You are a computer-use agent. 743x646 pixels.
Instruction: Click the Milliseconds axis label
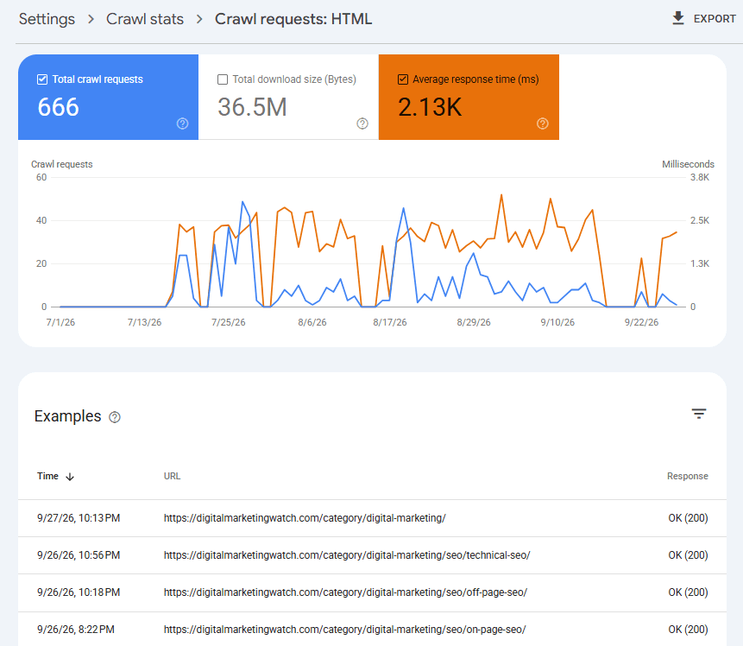[x=688, y=164]
